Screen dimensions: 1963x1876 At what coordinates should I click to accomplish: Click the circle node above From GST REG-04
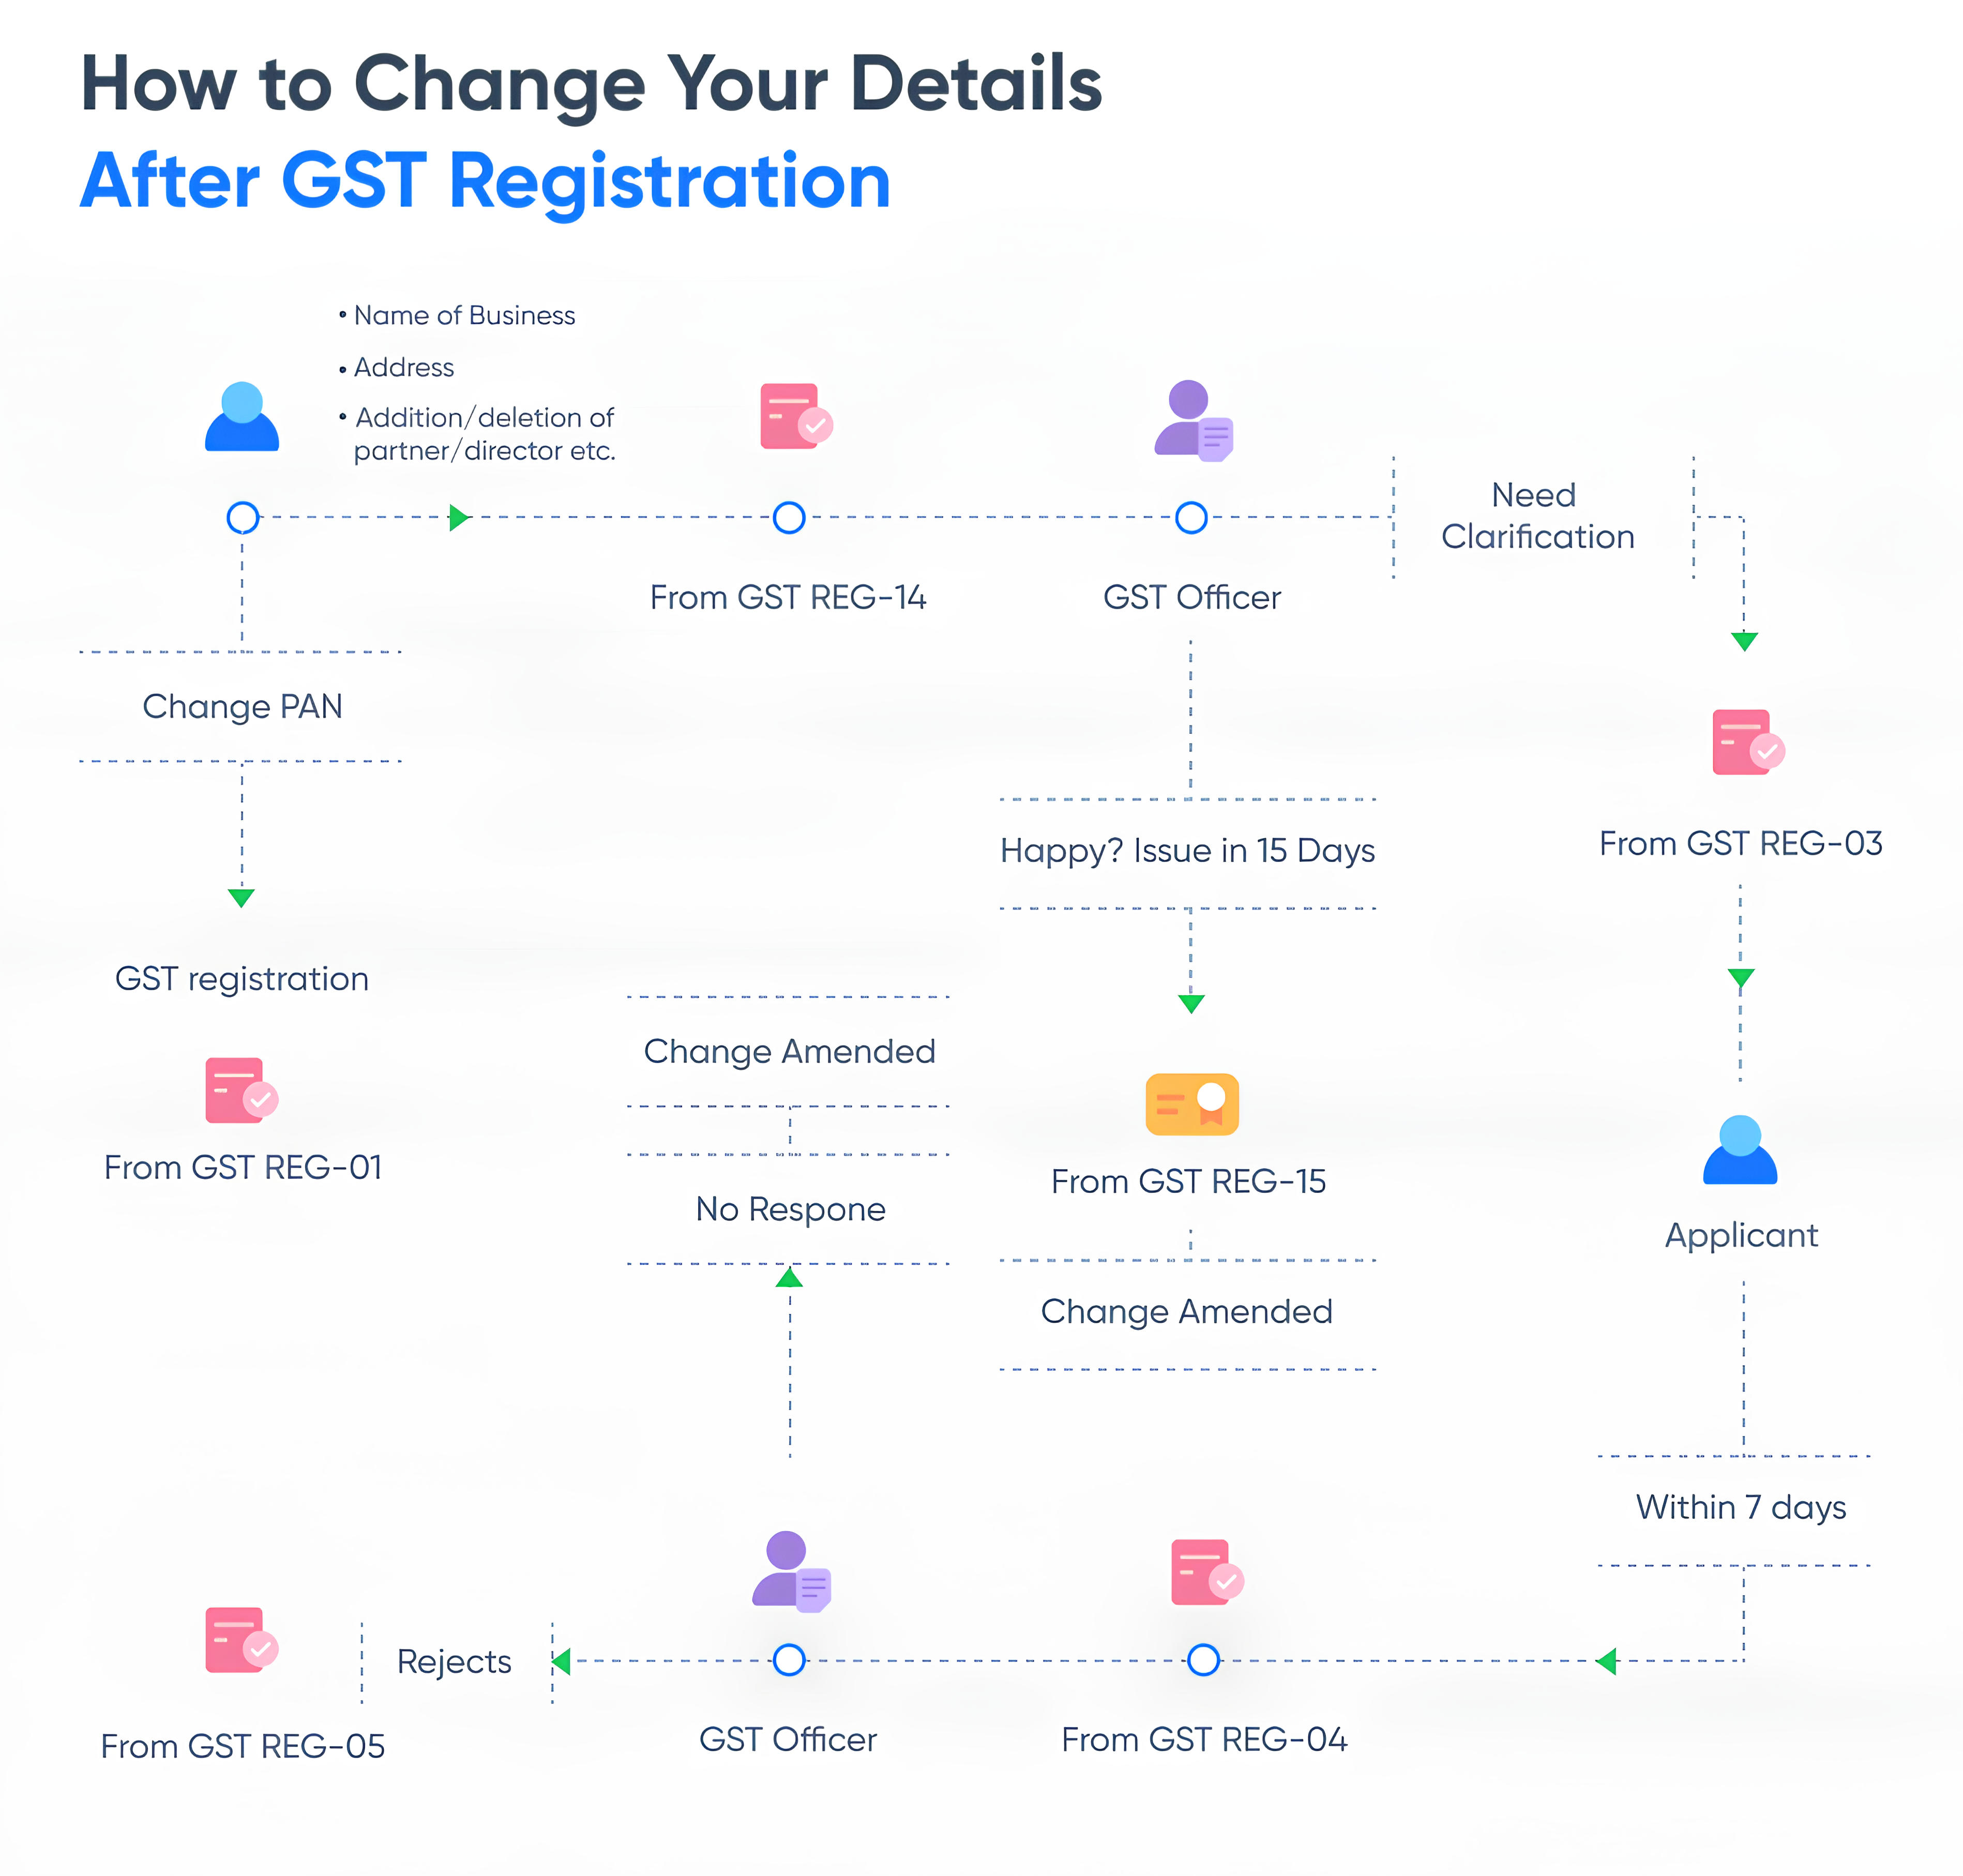(1203, 1660)
